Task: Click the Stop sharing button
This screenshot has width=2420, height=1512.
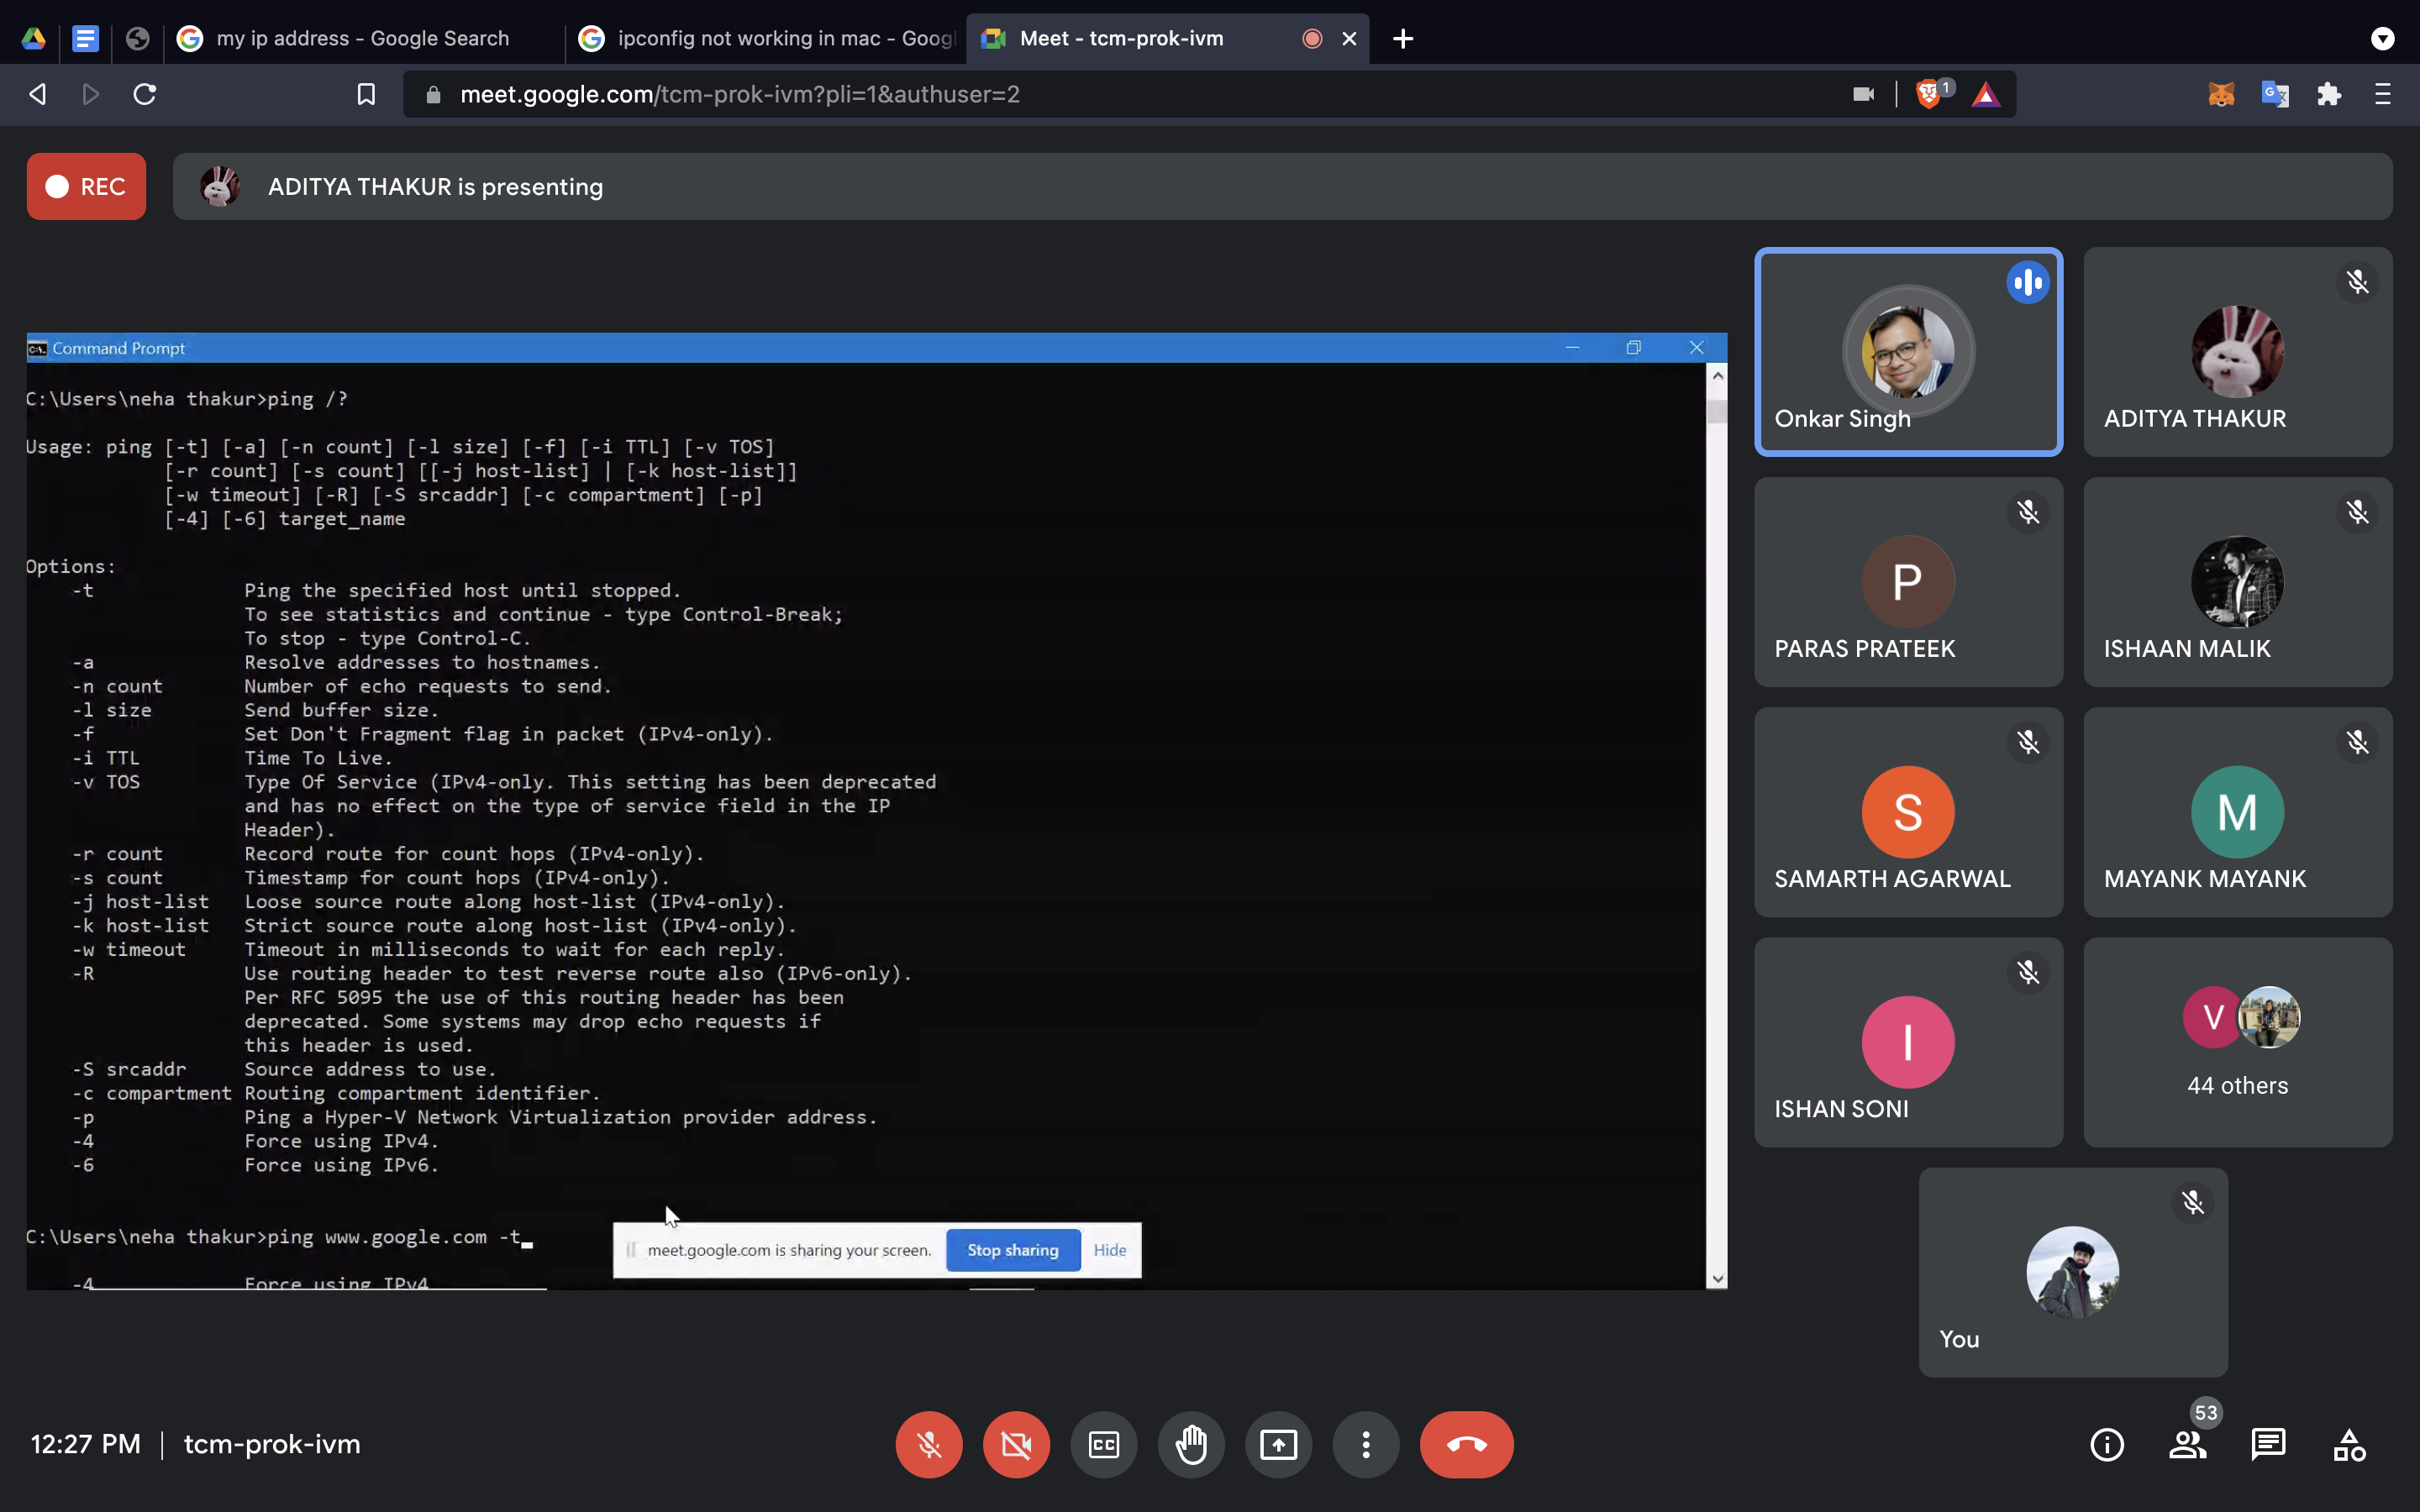Action: click(1012, 1250)
